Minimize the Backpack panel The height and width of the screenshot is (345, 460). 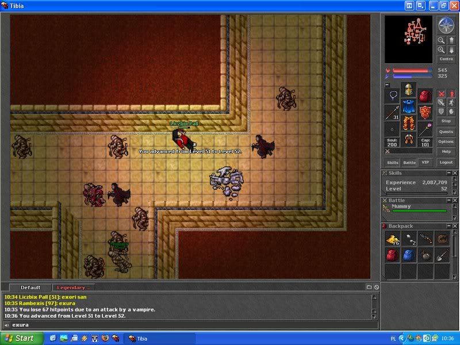[449, 226]
